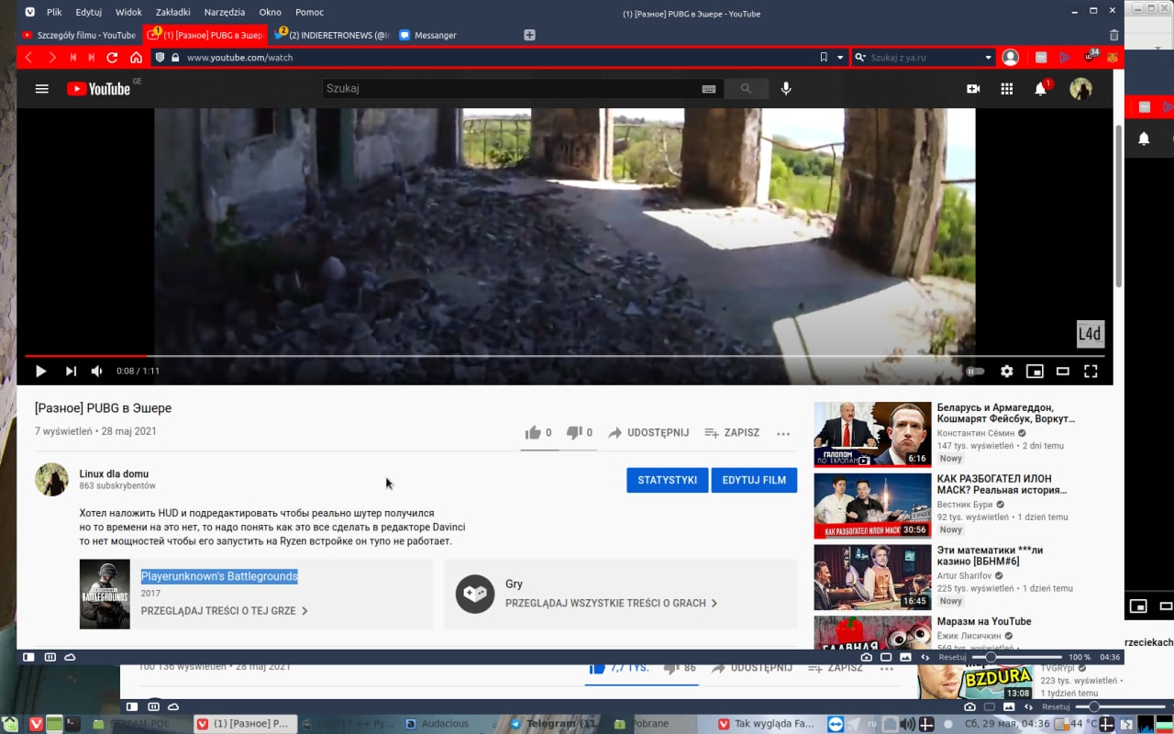Capture page with front status bar camera
Viewport: 1174px width, 734px height.
[866, 657]
